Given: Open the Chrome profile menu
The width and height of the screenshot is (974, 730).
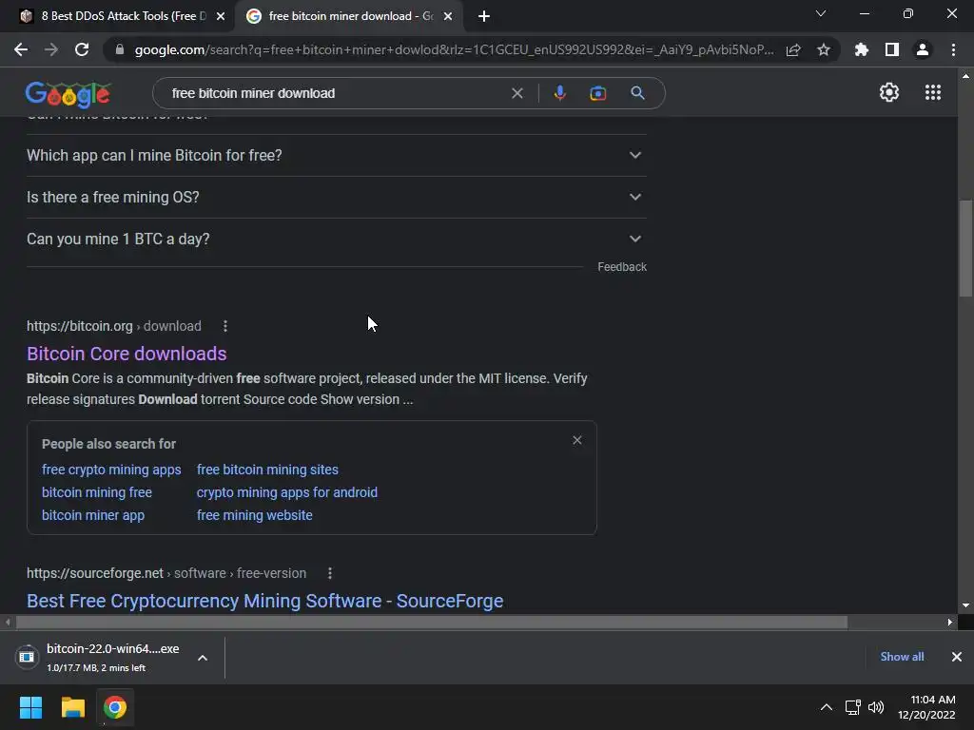Looking at the screenshot, I should pos(923,49).
